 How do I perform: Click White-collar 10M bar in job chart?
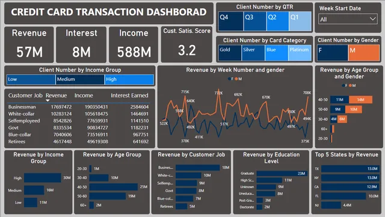click(188, 175)
